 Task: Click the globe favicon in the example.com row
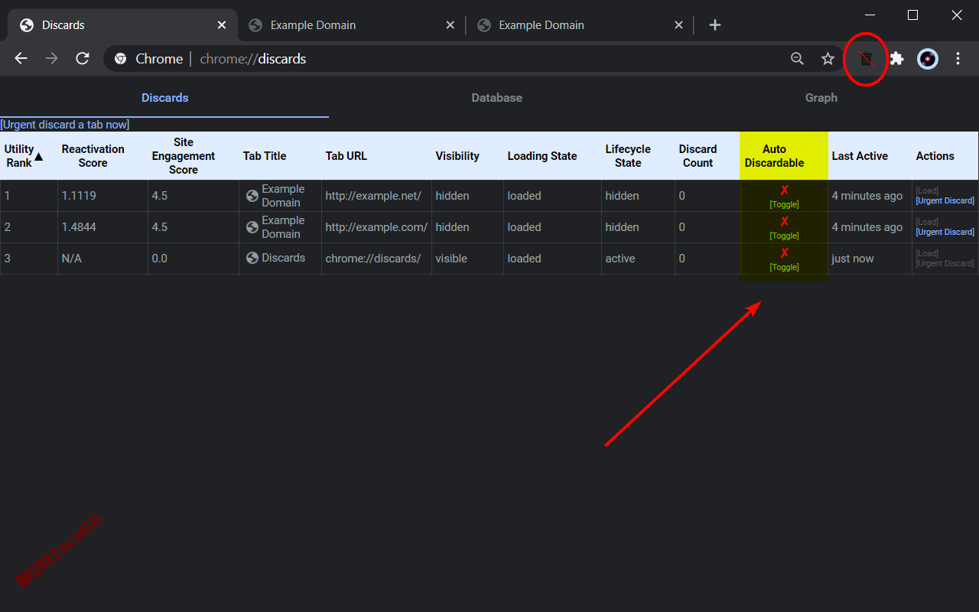tap(252, 227)
